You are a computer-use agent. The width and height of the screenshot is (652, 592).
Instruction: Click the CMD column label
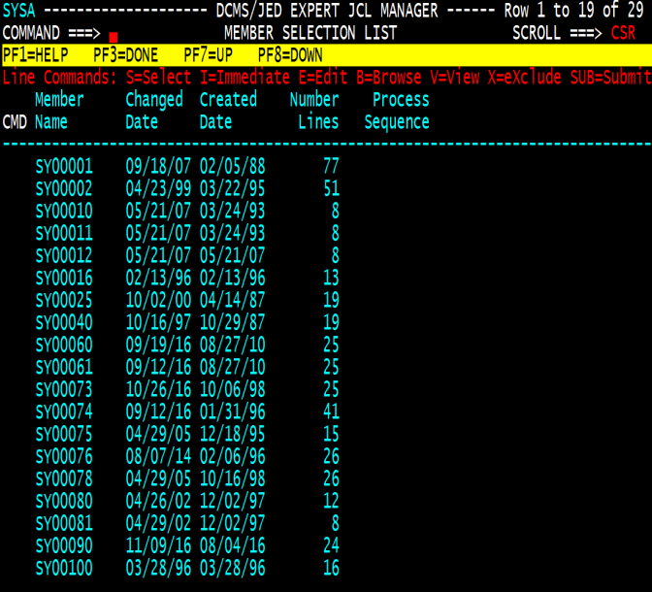point(15,122)
